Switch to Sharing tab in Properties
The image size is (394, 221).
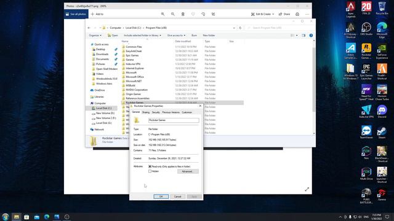[x=146, y=112]
